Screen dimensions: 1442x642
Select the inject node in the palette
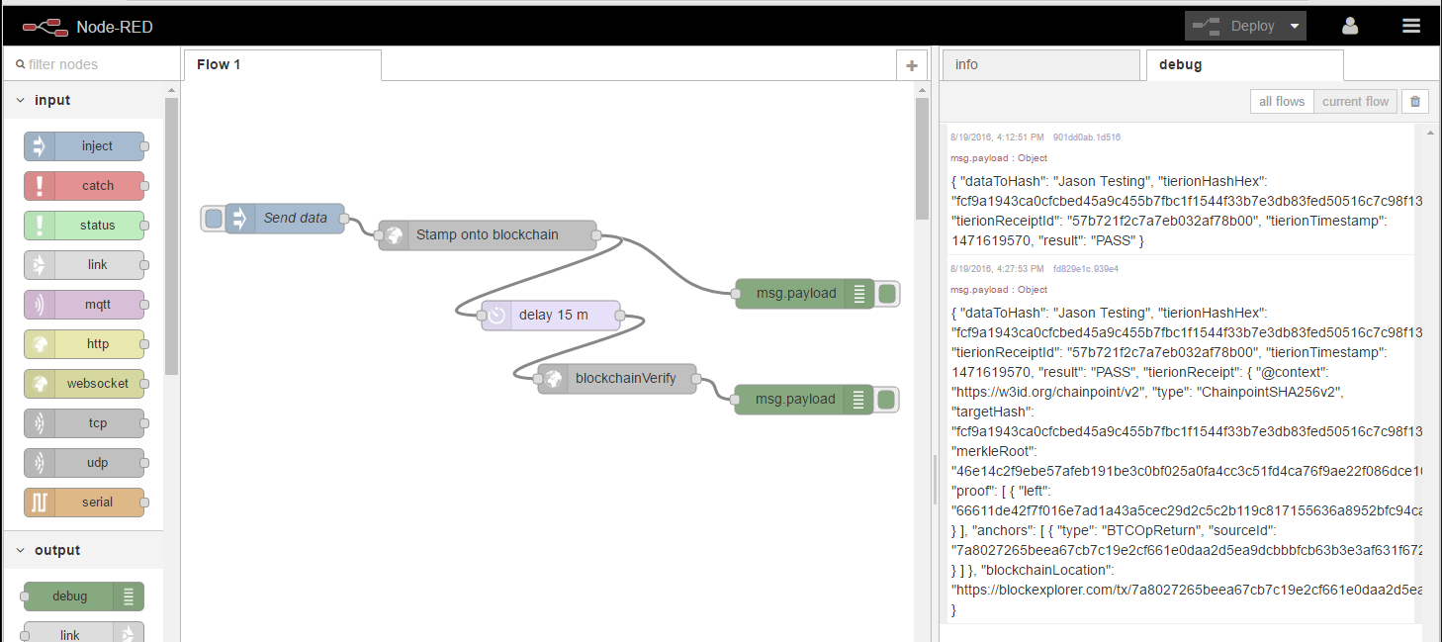(84, 146)
